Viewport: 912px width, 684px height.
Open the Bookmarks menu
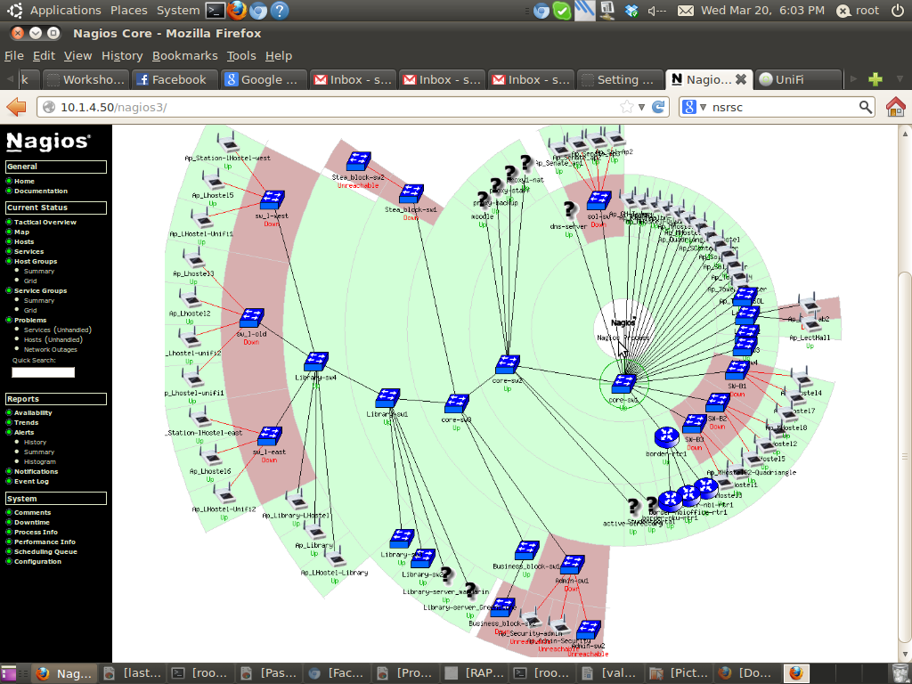tap(184, 55)
